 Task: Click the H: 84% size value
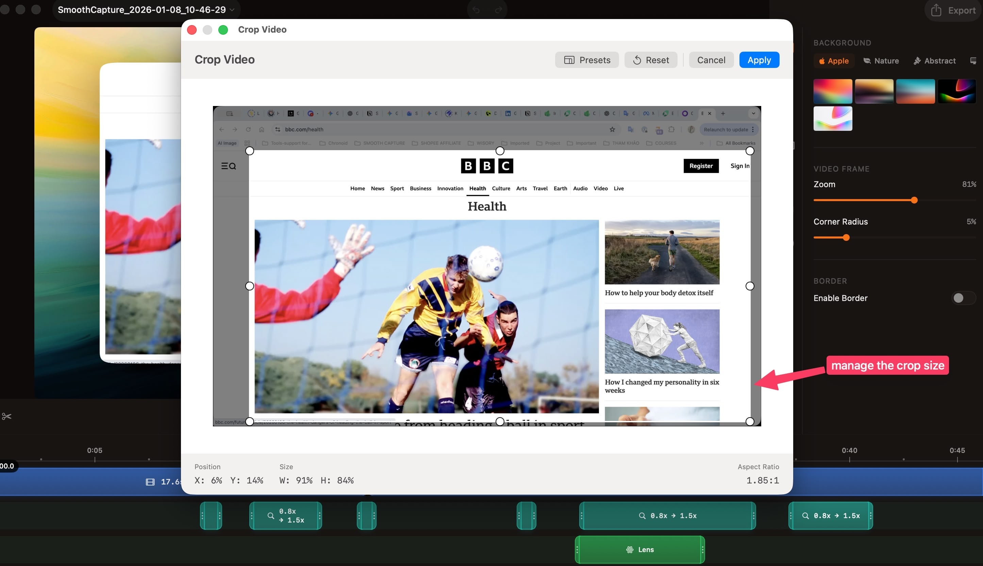337,480
